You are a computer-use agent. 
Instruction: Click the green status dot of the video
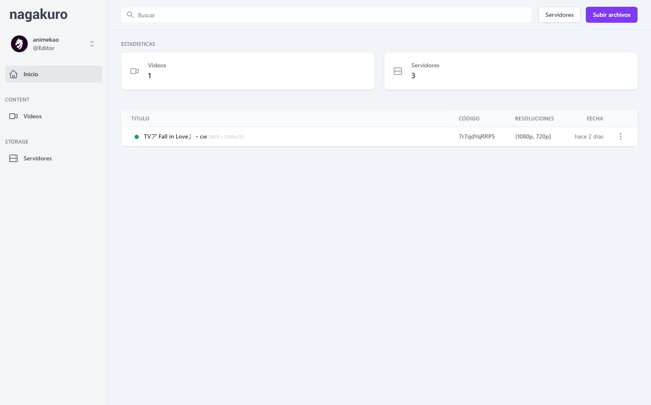[x=137, y=137]
